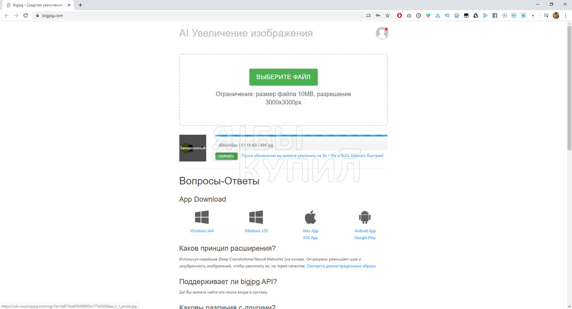The width and height of the screenshot is (572, 309).
Task: Open the Opera red extension icon
Action: tap(399, 15)
